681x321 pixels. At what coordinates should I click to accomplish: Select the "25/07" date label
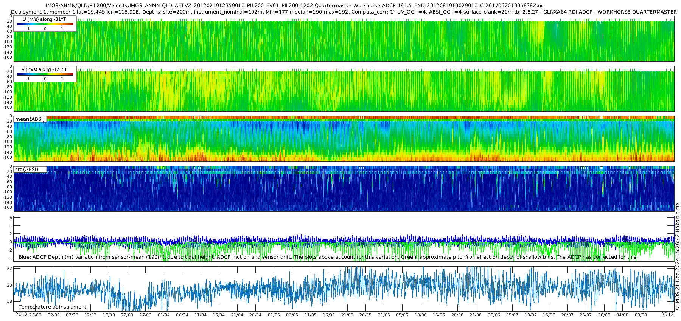586,315
